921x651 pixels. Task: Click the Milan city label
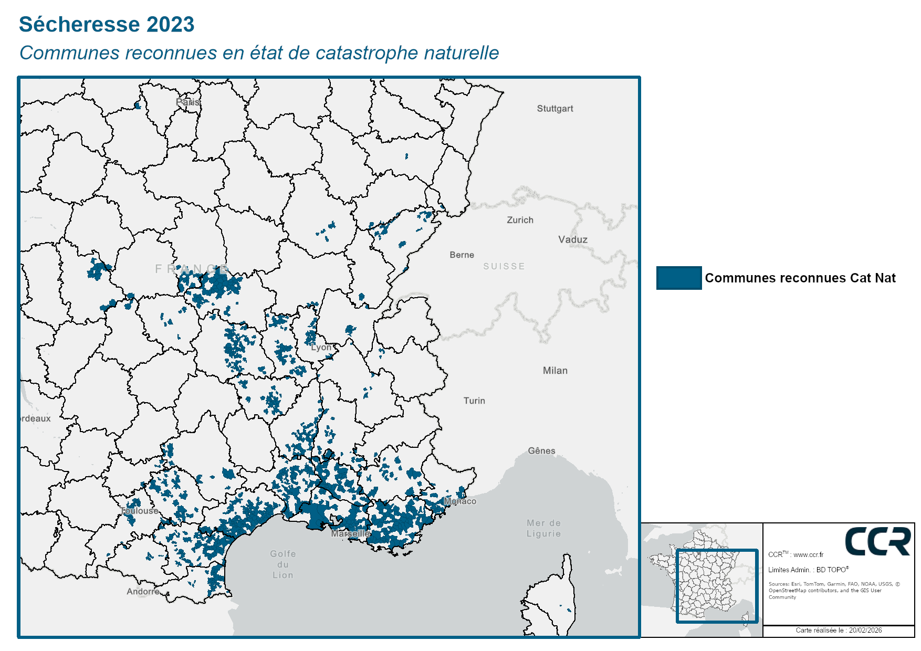coord(555,371)
